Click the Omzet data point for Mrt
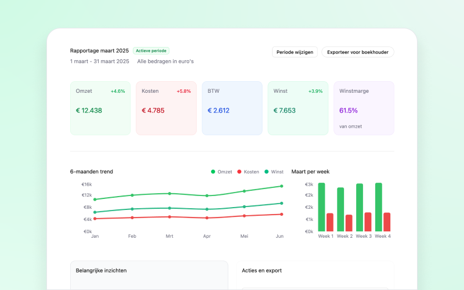This screenshot has width=464, height=290. 169,194
